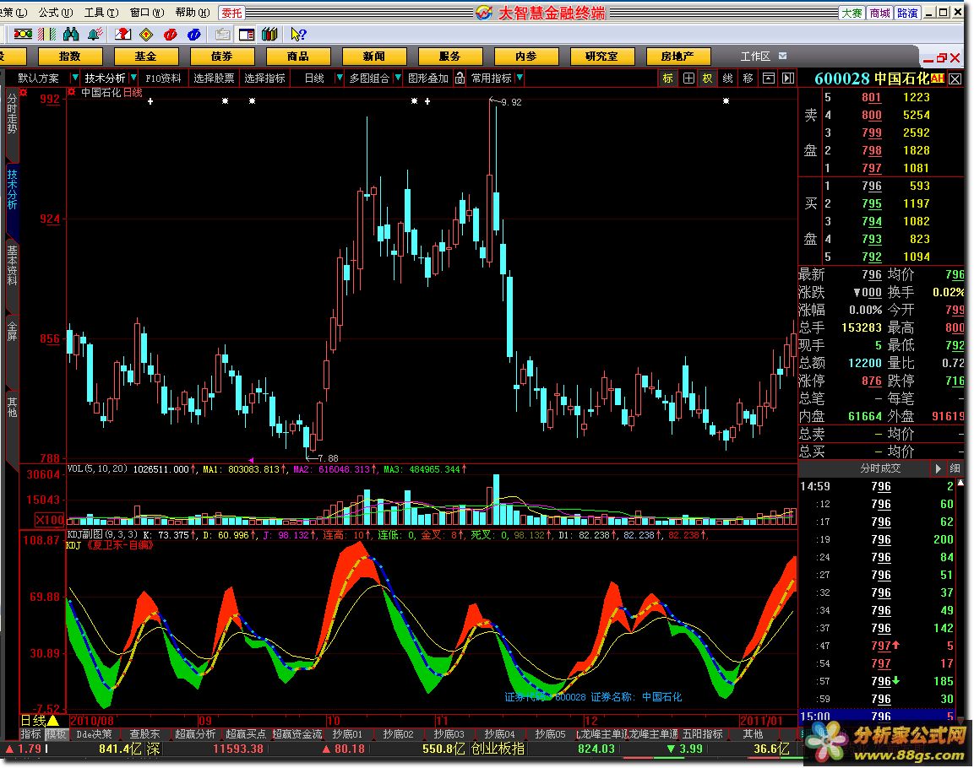
Task: Open the 帮助 menu
Action: pyautogui.click(x=193, y=13)
